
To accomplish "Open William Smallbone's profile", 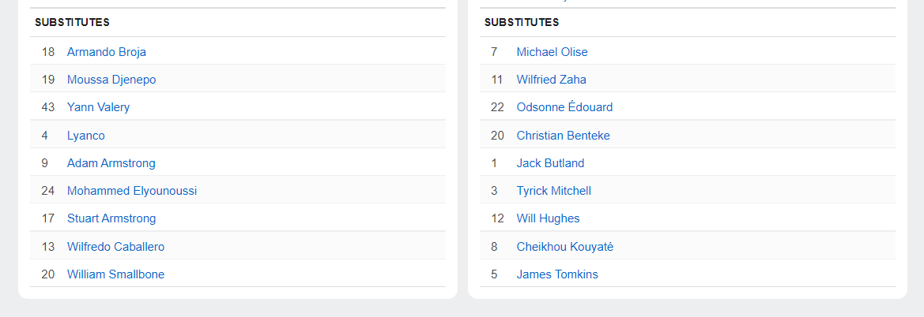I will coord(115,274).
